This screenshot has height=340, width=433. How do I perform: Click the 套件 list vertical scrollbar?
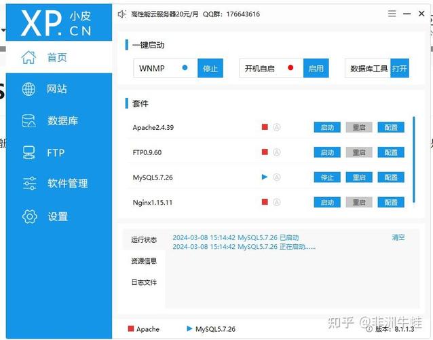[414, 160]
